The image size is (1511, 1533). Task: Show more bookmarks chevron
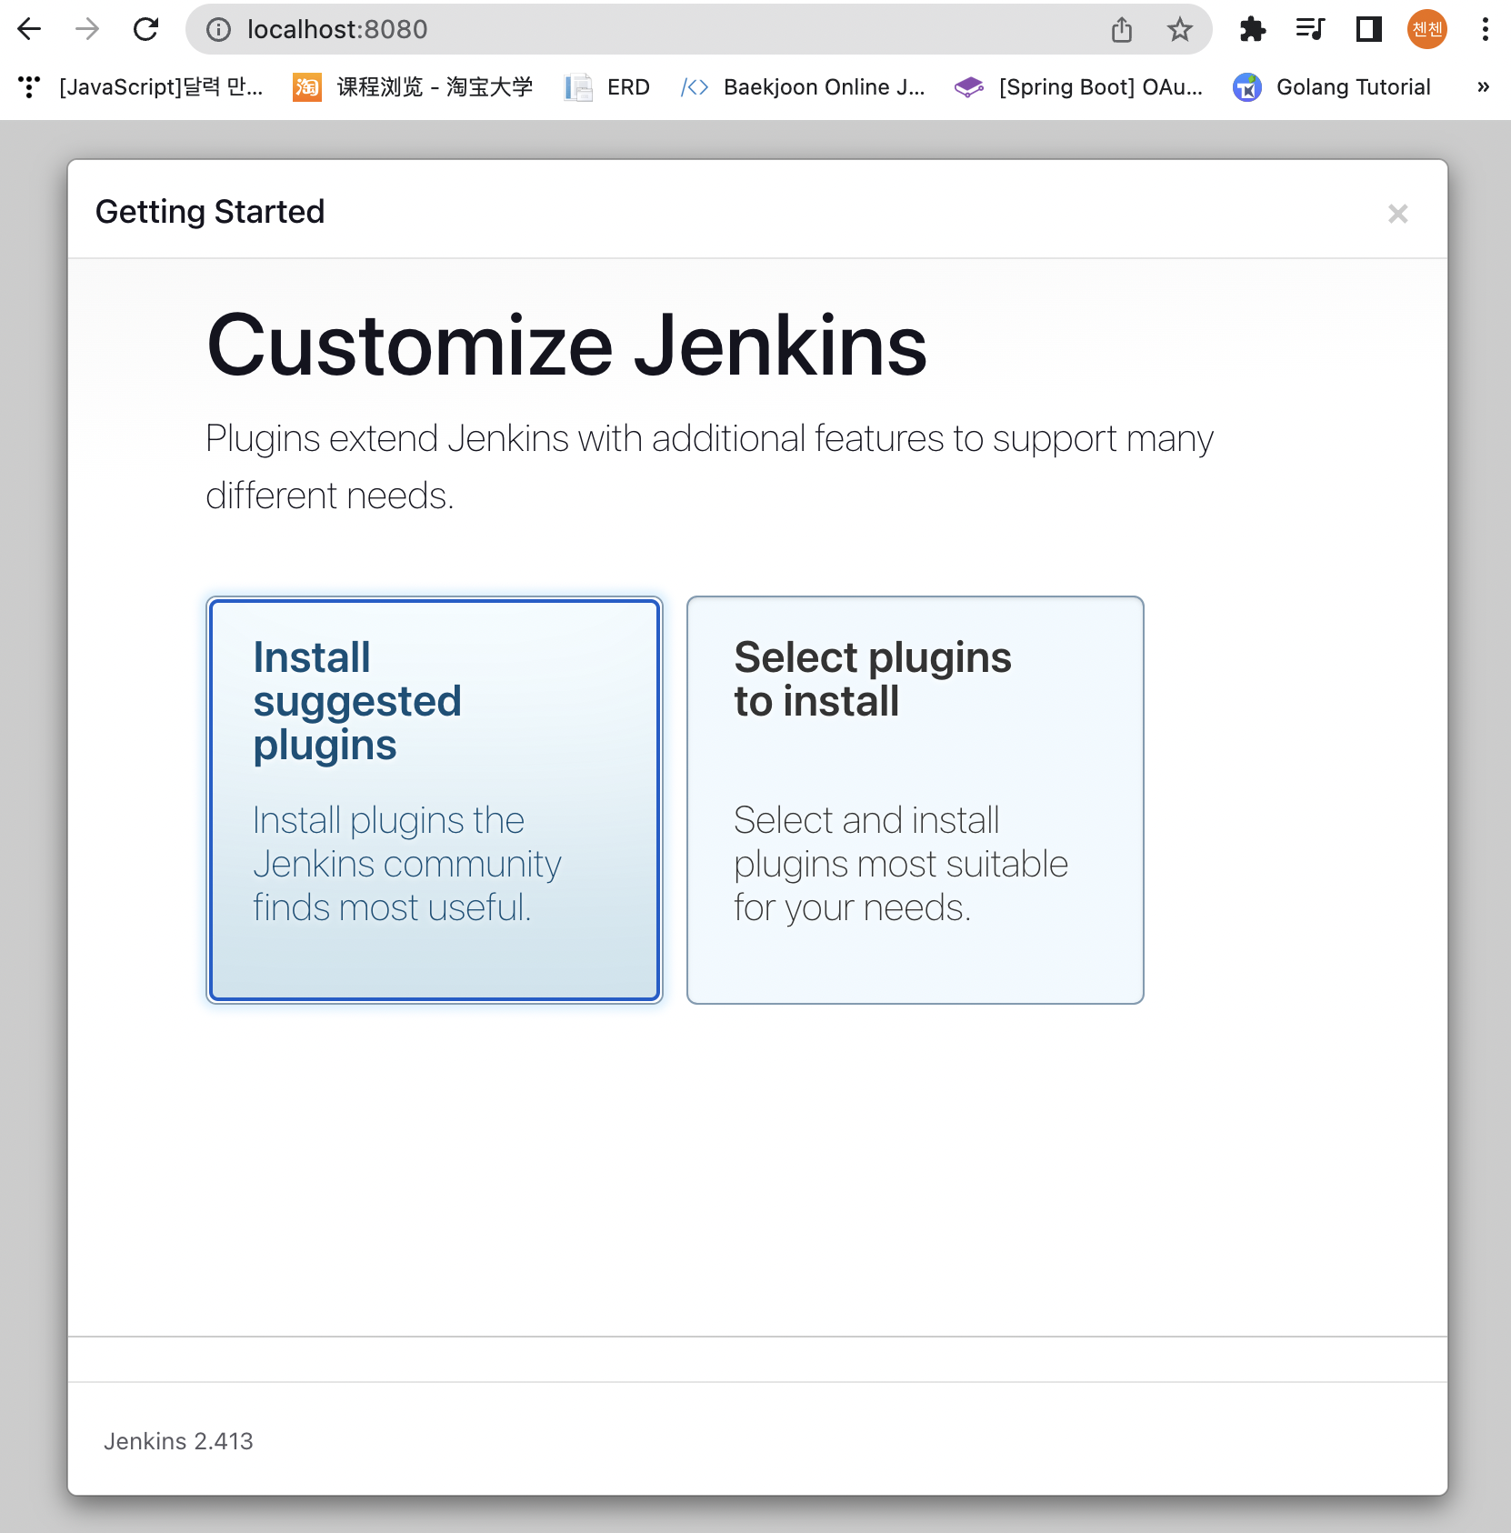(1484, 86)
